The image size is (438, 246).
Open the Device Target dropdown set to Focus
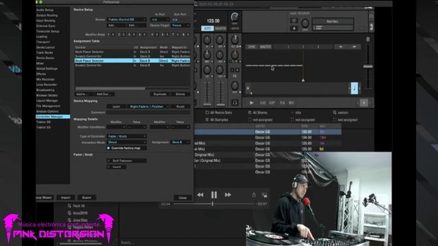[x=181, y=25]
